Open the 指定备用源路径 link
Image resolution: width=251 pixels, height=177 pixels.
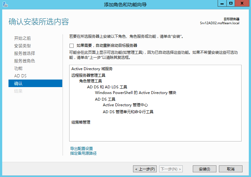click(83, 153)
